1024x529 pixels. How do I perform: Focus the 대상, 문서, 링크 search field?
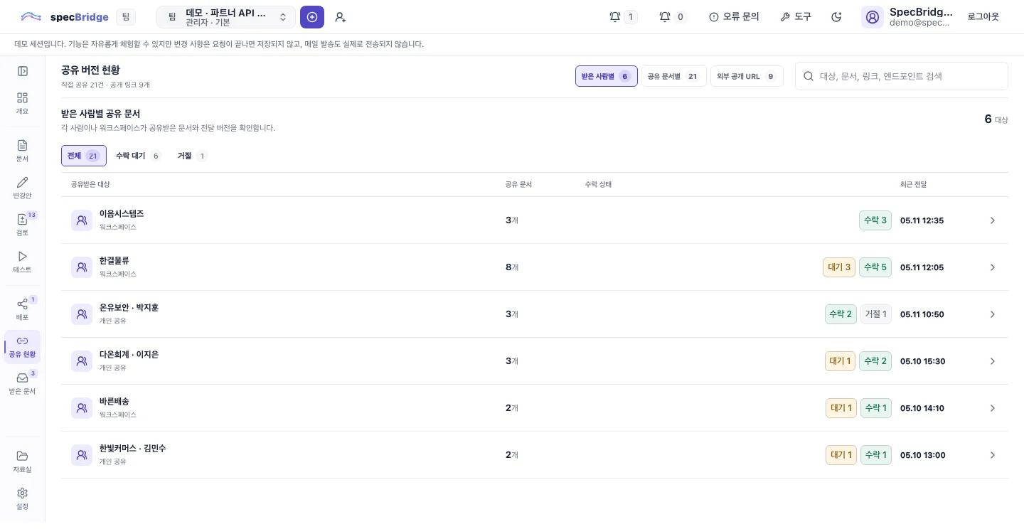pyautogui.click(x=902, y=76)
